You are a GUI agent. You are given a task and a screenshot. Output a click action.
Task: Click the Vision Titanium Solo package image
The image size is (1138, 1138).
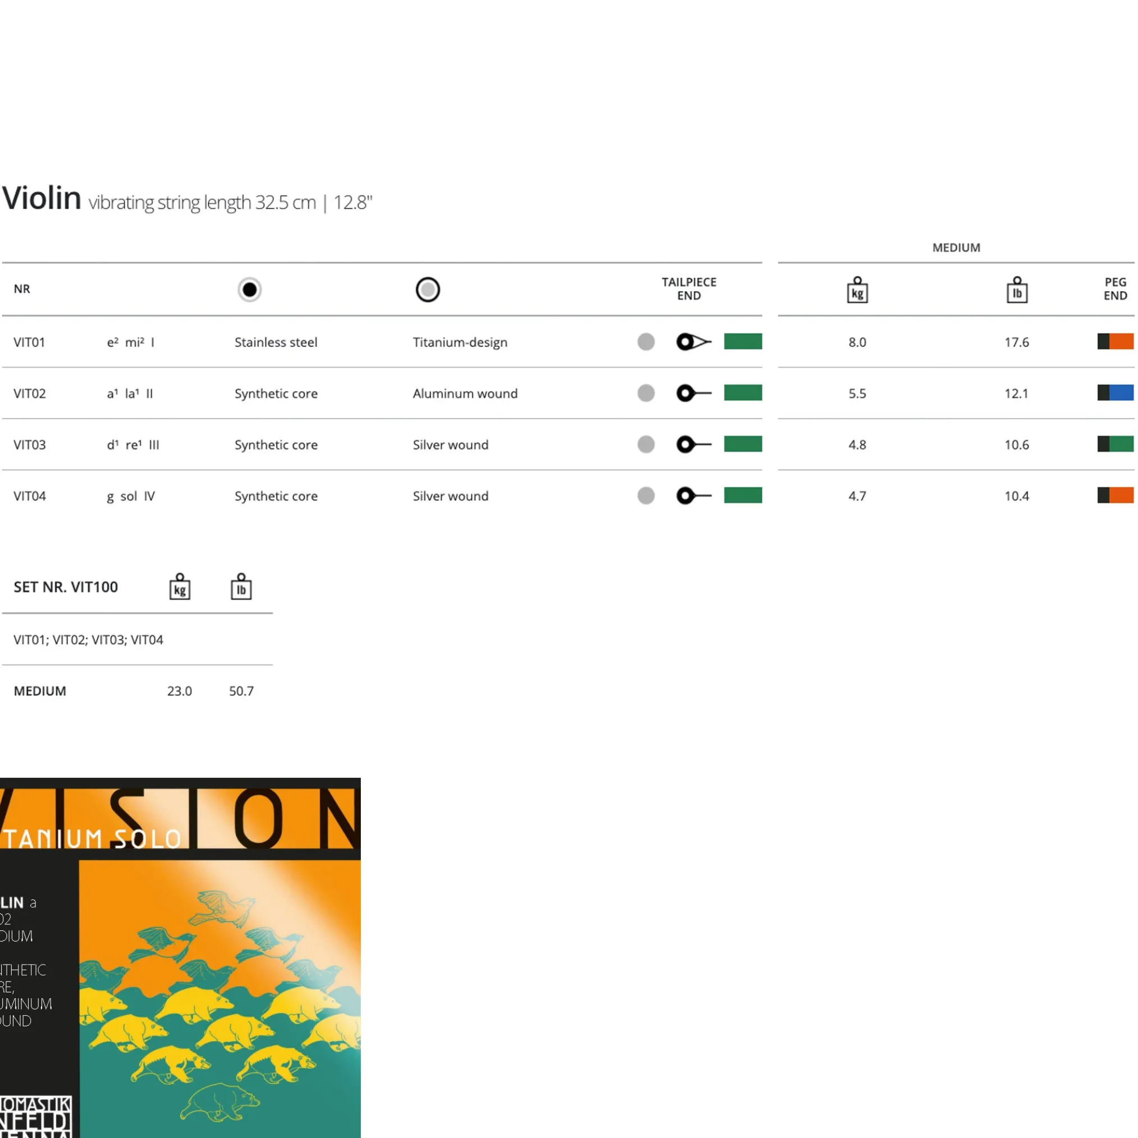(x=180, y=957)
